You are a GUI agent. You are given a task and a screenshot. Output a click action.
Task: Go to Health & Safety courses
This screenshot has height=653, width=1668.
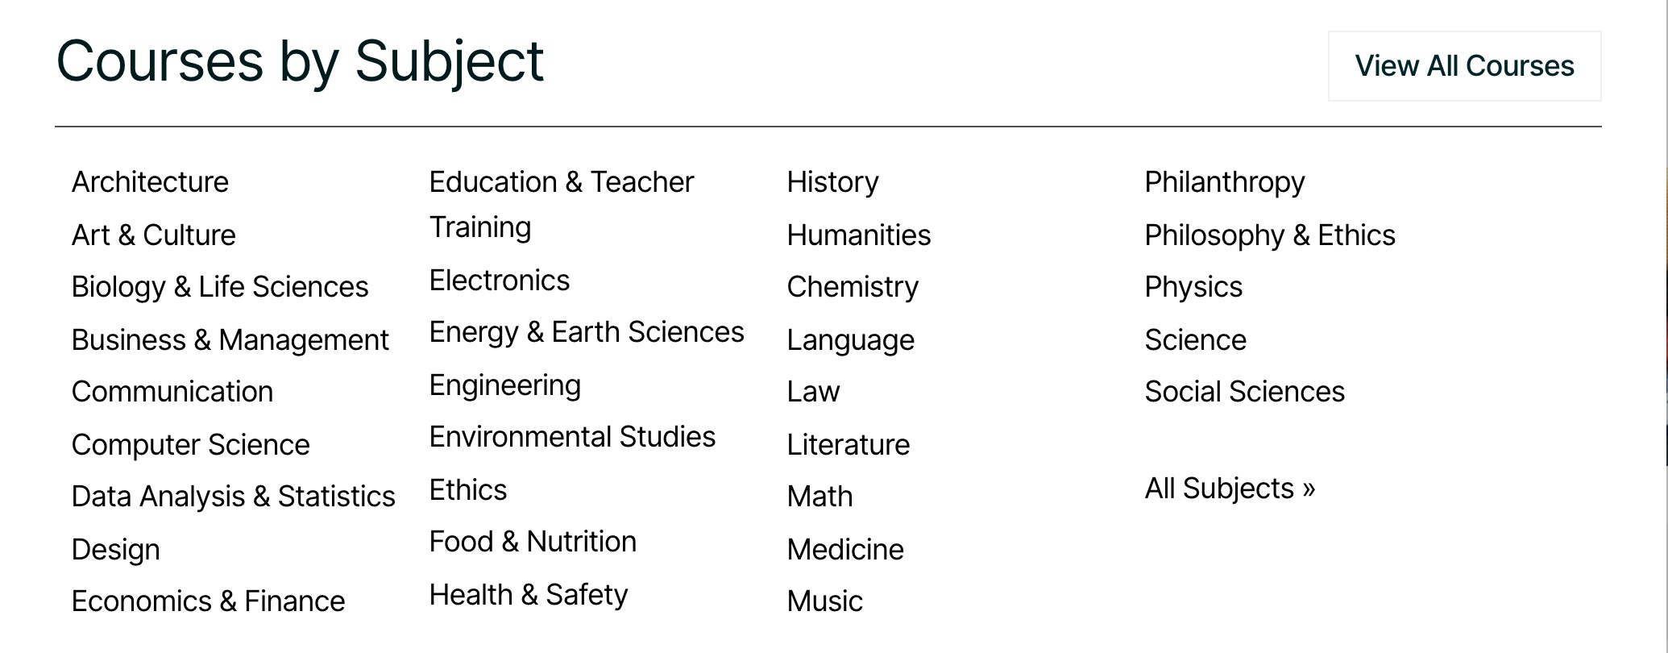528,595
